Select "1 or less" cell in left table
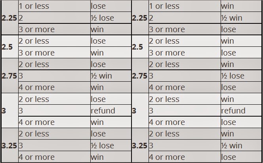 [x=34, y=6]
